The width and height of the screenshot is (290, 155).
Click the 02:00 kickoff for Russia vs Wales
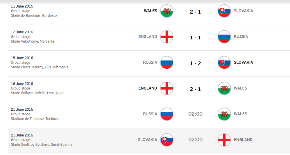click(195, 114)
